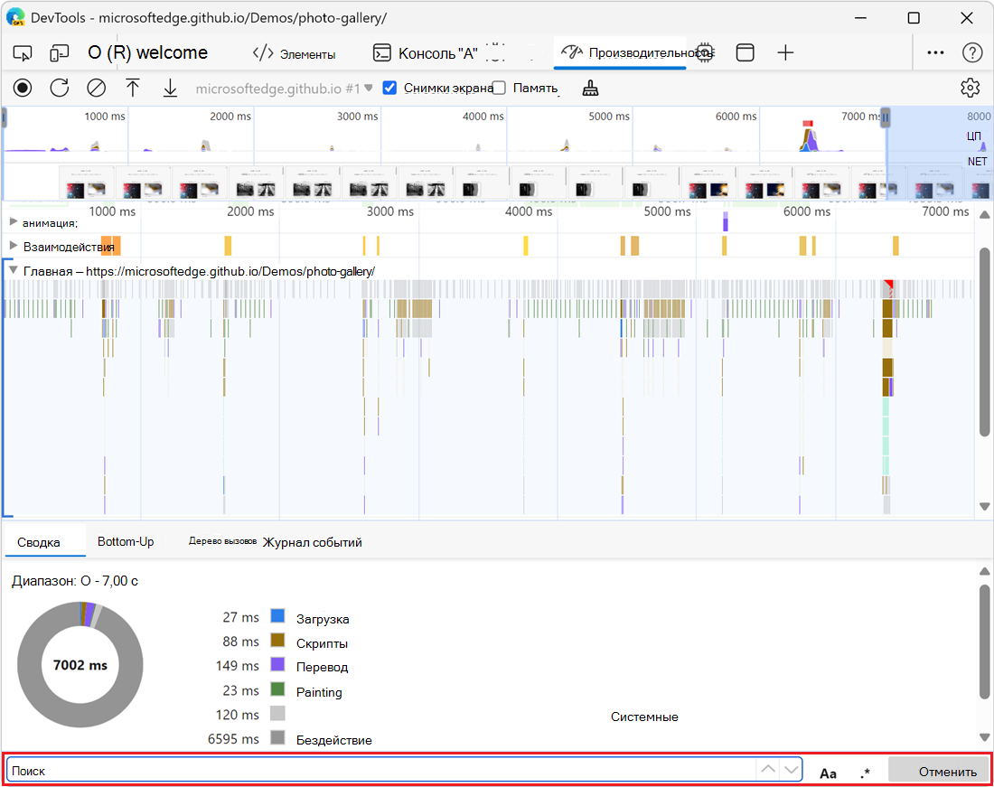
Task: Collapse the Главная thread track
Action: click(x=14, y=270)
